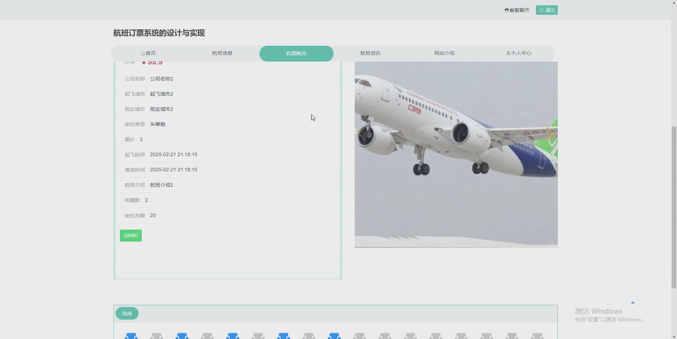Viewport: 677px width, 339px height.
Task: View the 网站介绍 tab
Action: click(x=444, y=53)
